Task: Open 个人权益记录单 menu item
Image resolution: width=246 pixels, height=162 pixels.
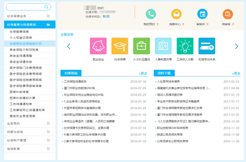Action: [21, 38]
